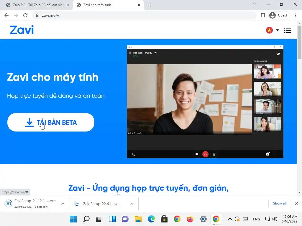Expand ZaviSetup download options chevron
Viewport: 302px width, 226px height.
[x=63, y=204]
